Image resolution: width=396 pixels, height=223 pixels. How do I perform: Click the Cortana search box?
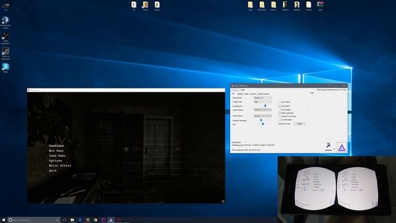[34, 220]
